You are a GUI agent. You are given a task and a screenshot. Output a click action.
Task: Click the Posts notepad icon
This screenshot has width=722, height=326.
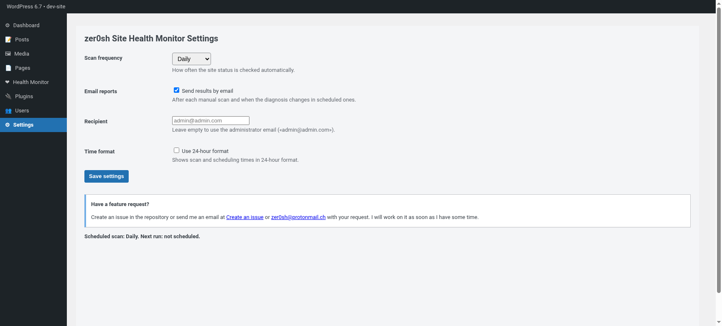8,40
